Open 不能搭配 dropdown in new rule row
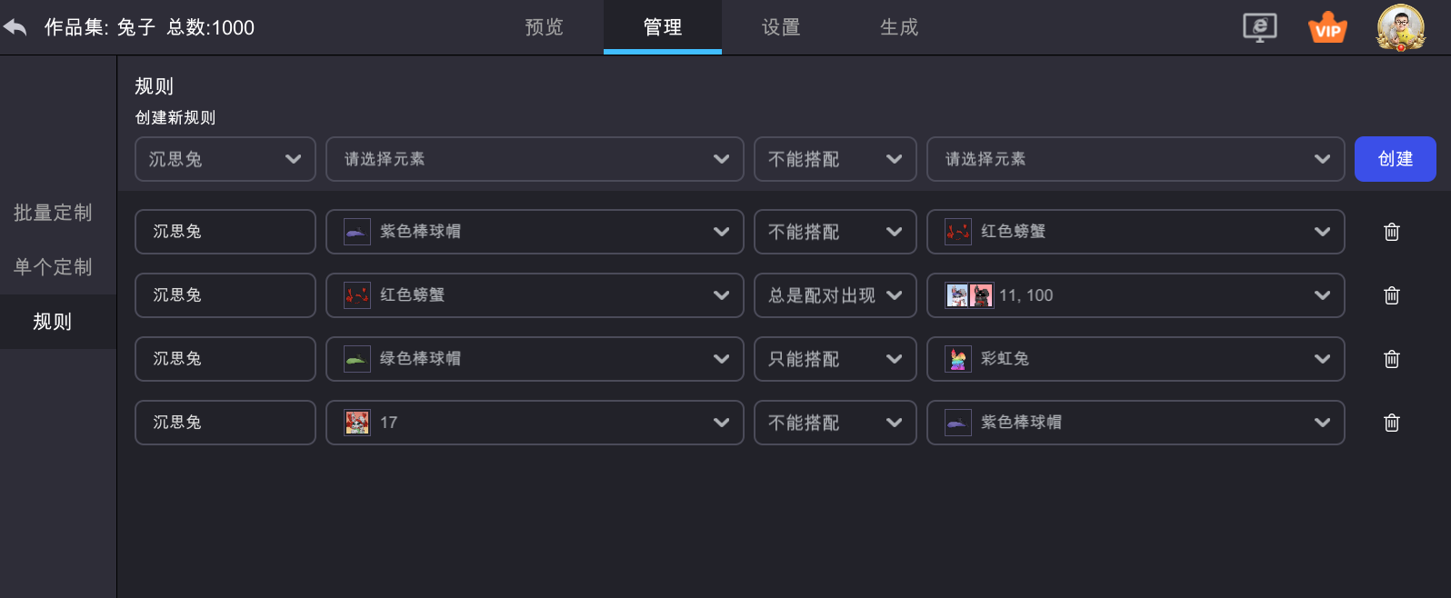Viewport: 1451px width, 598px height. [835, 159]
